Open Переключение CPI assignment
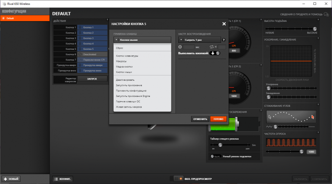Viewport: 332px width, 184px height. (x=92, y=60)
